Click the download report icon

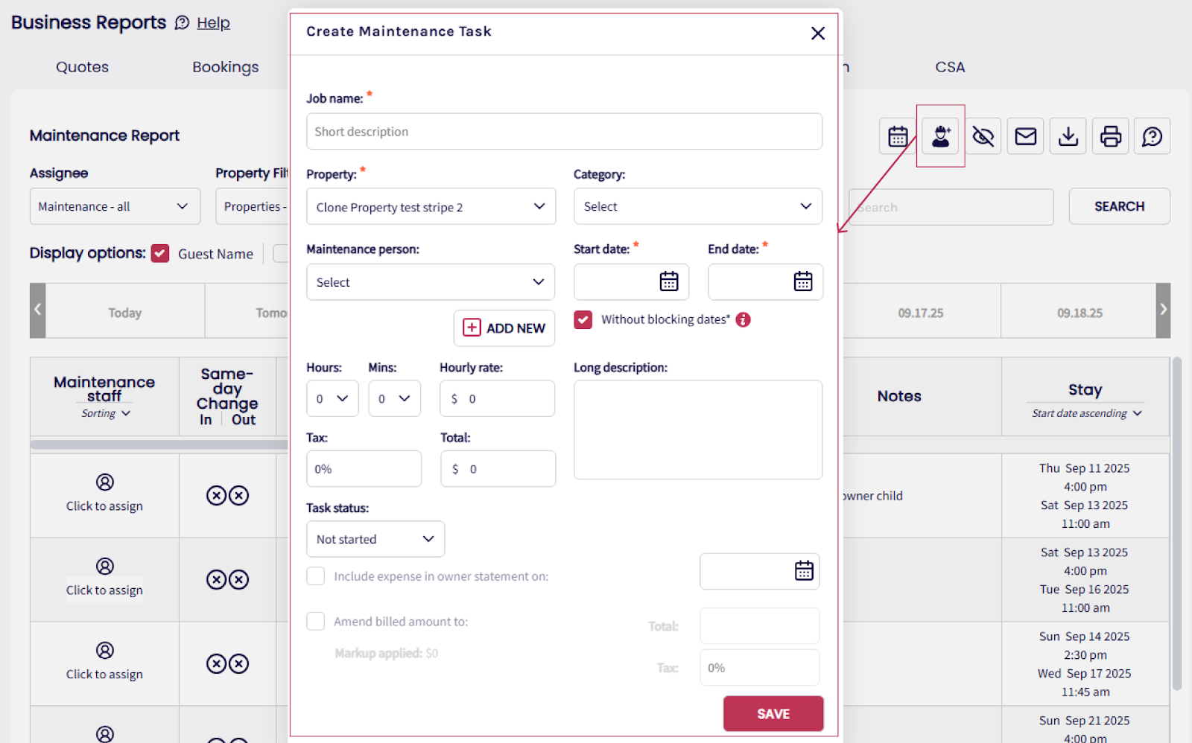[x=1068, y=136]
